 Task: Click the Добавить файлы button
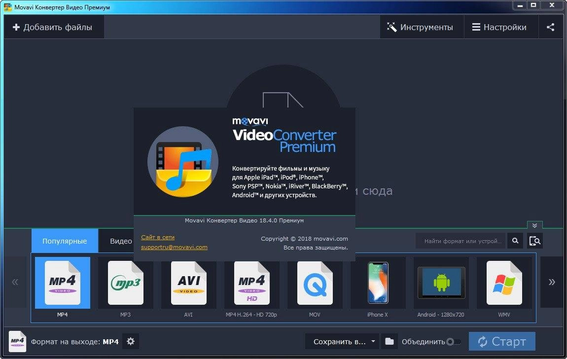(54, 27)
